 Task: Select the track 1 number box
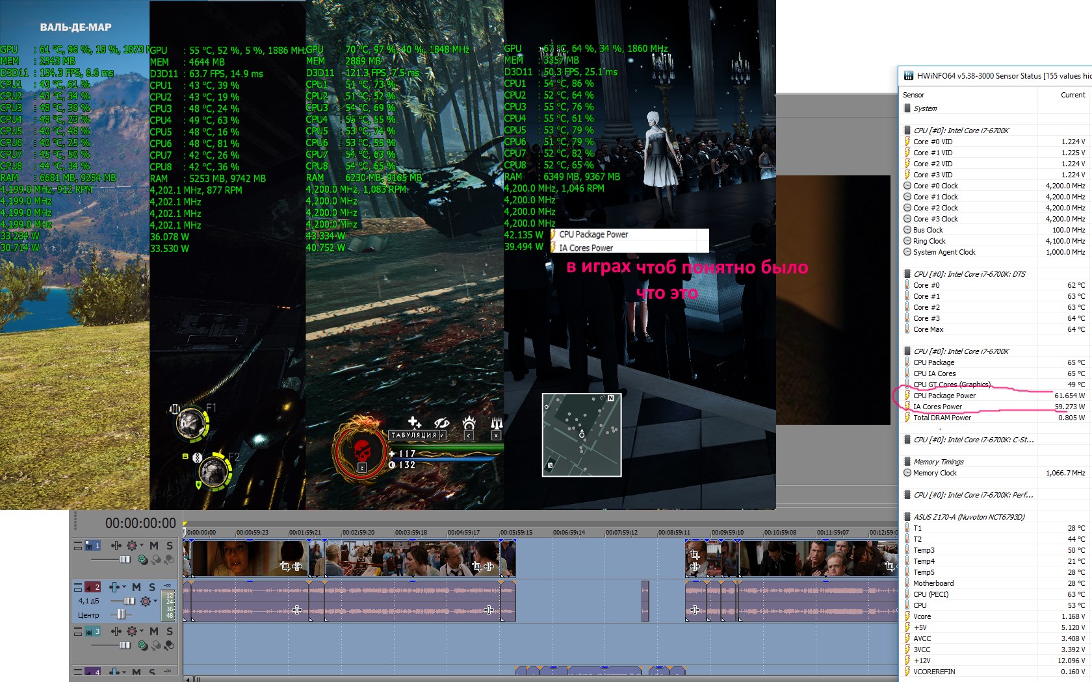click(x=94, y=546)
